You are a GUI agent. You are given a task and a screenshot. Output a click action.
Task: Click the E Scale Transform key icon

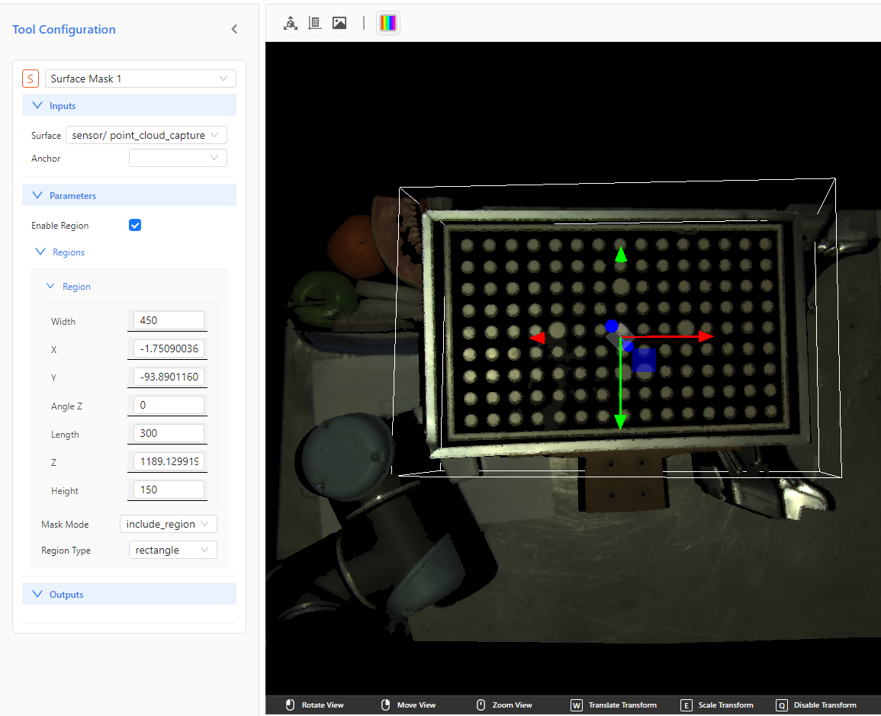(x=686, y=705)
